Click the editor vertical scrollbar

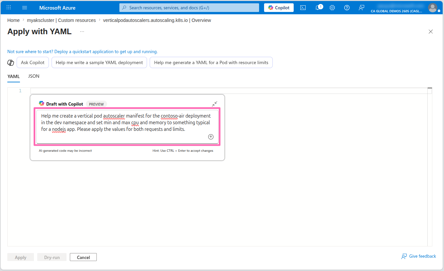point(430,167)
